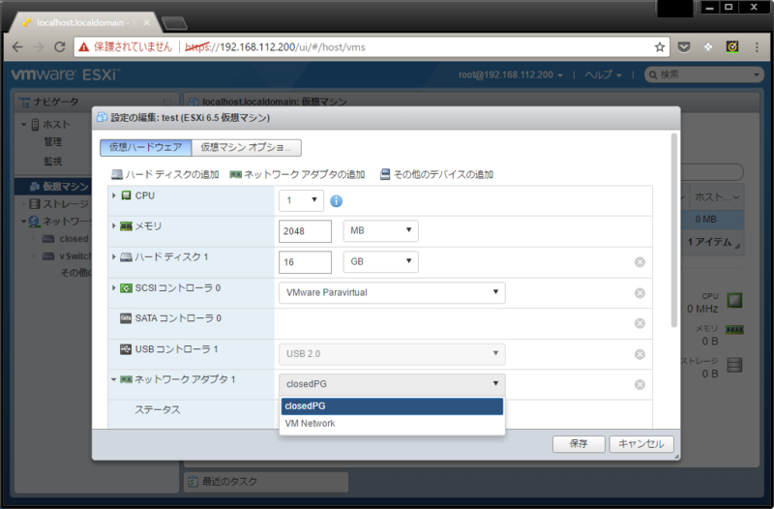This screenshot has height=509, width=774.
Task: Open the CPU count dropdown
Action: click(301, 200)
